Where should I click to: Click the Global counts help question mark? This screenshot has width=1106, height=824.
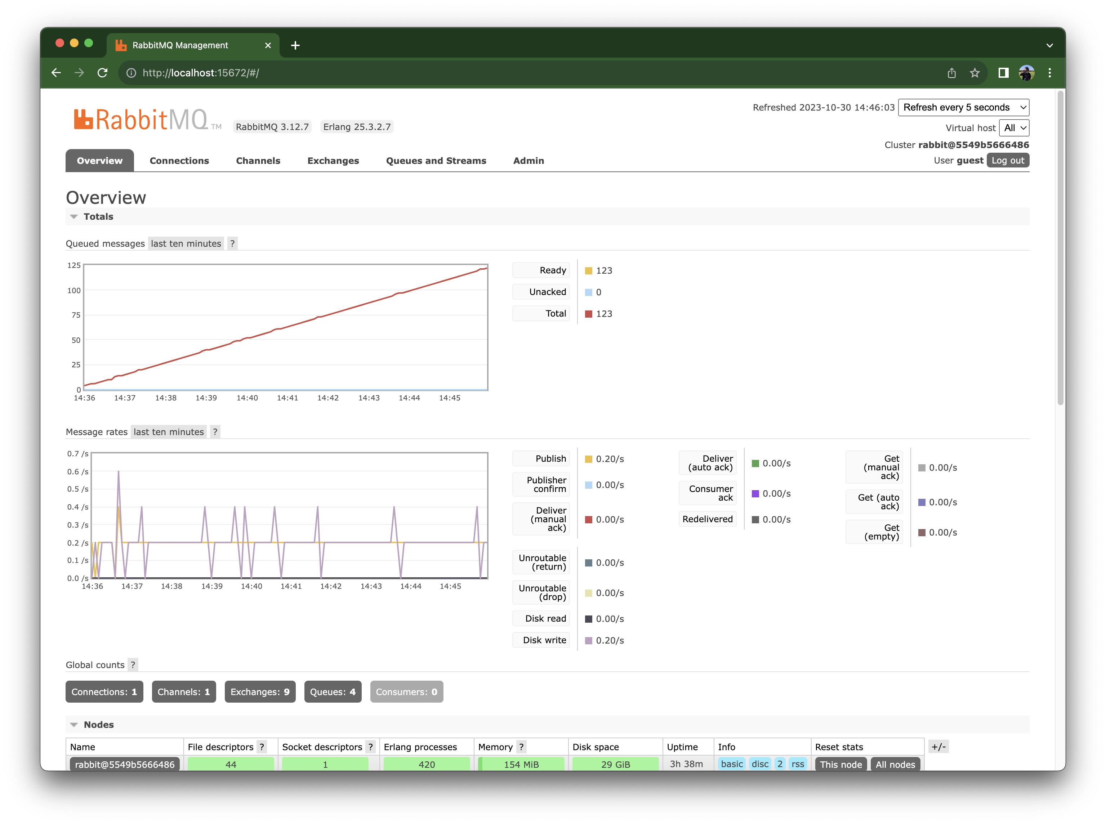tap(133, 665)
